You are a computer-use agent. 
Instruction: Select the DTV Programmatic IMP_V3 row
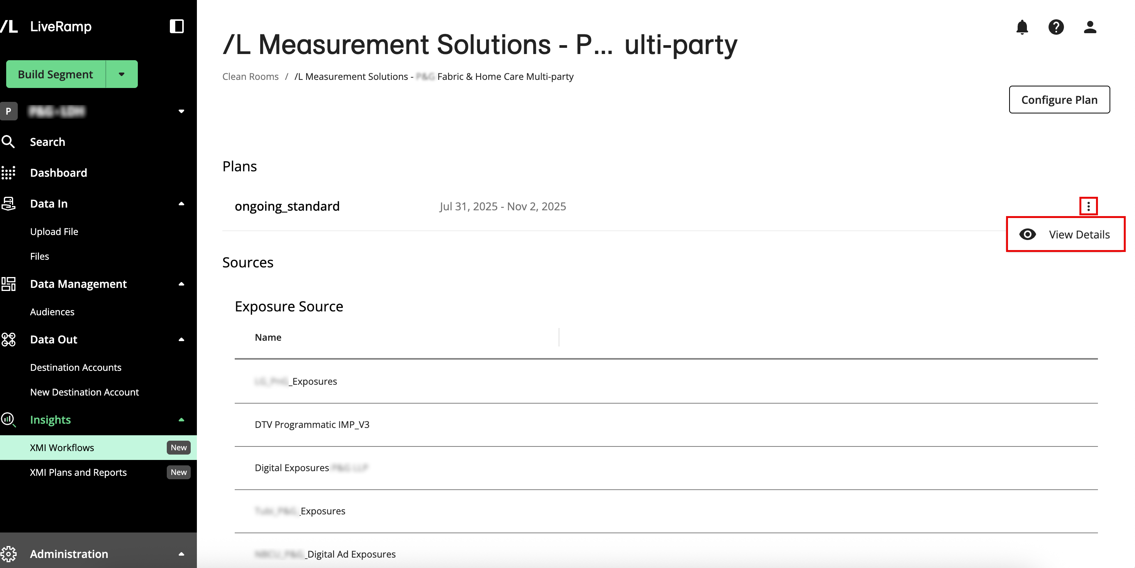[312, 424]
